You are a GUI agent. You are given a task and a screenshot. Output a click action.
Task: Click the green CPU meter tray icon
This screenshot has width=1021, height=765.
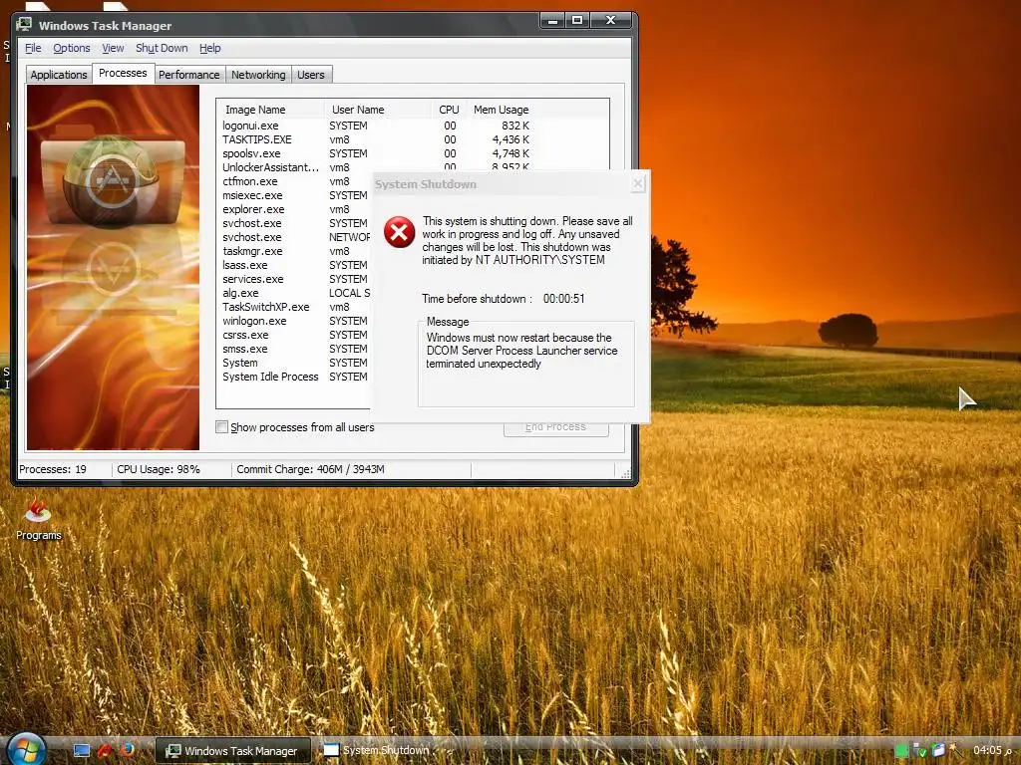[x=901, y=751]
